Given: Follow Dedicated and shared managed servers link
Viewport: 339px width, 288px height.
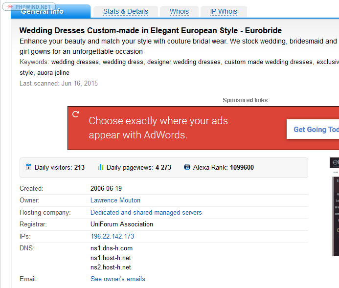Looking at the screenshot, I should coord(146,212).
